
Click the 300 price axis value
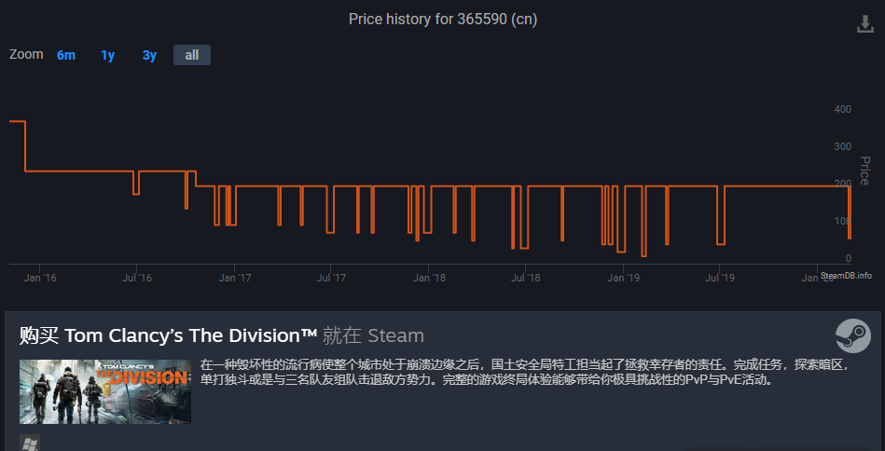[x=843, y=146]
